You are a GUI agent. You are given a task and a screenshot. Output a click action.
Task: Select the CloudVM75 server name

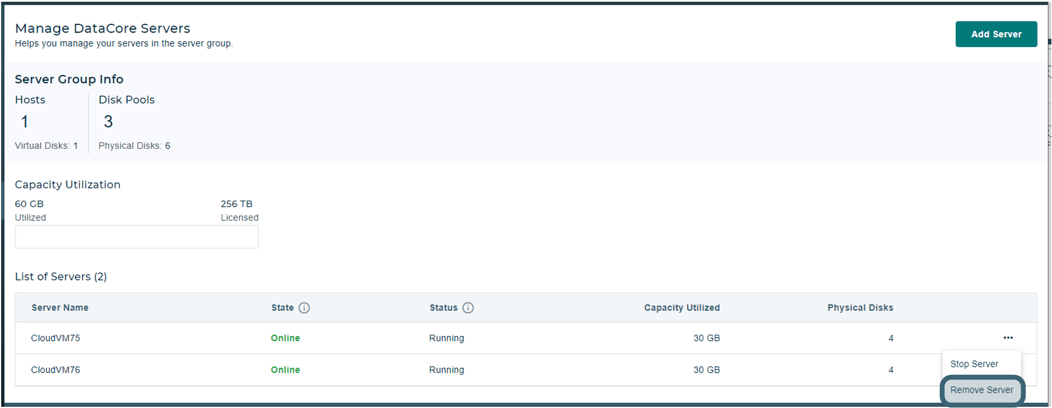pyautogui.click(x=55, y=338)
